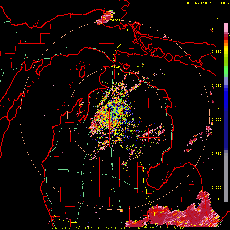
Task: Click the 50 NMI range ring label
Action: coord(115,67)
